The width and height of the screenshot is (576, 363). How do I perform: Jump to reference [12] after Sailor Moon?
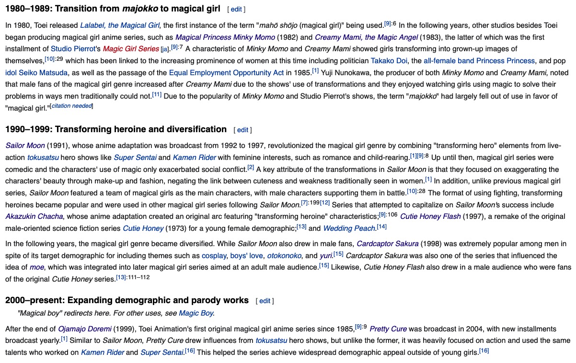point(325,203)
